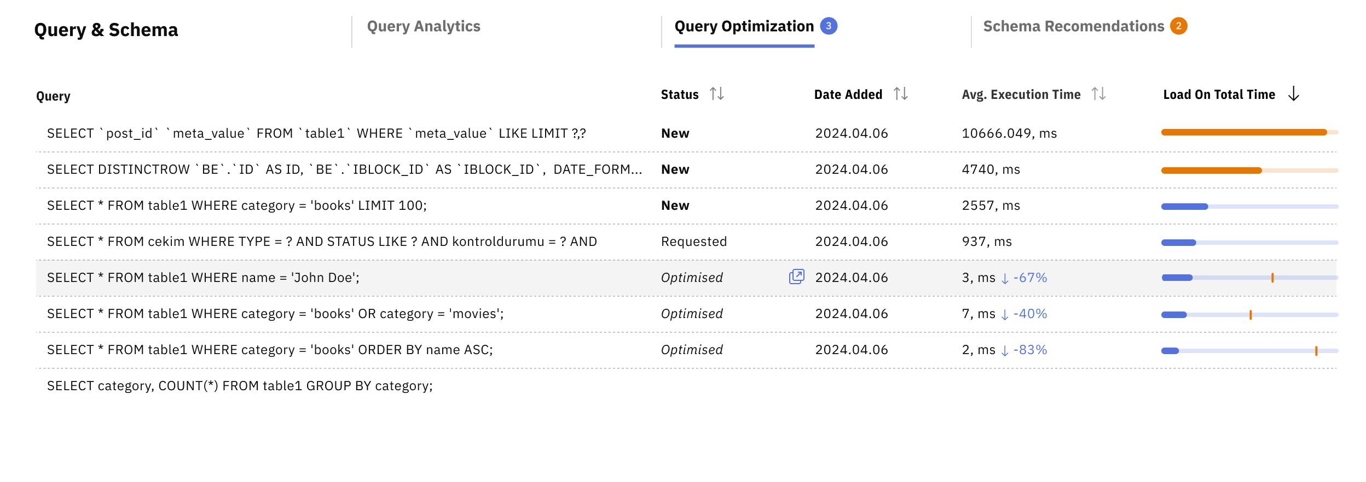The height and width of the screenshot is (482, 1366).
Task: Sort by Avg. Execution Time arrows icon
Action: 1098,94
